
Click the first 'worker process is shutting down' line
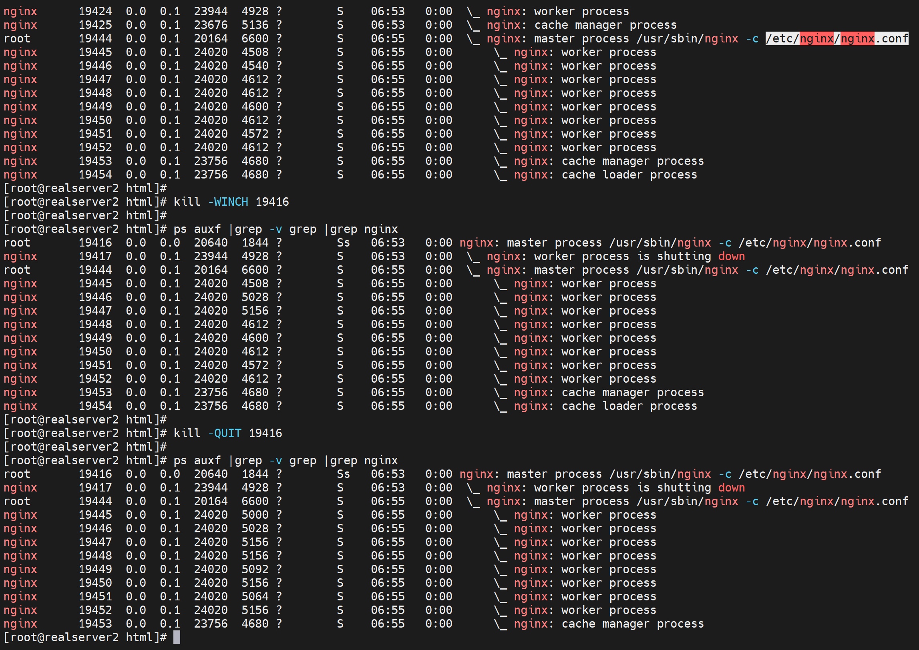pyautogui.click(x=639, y=256)
